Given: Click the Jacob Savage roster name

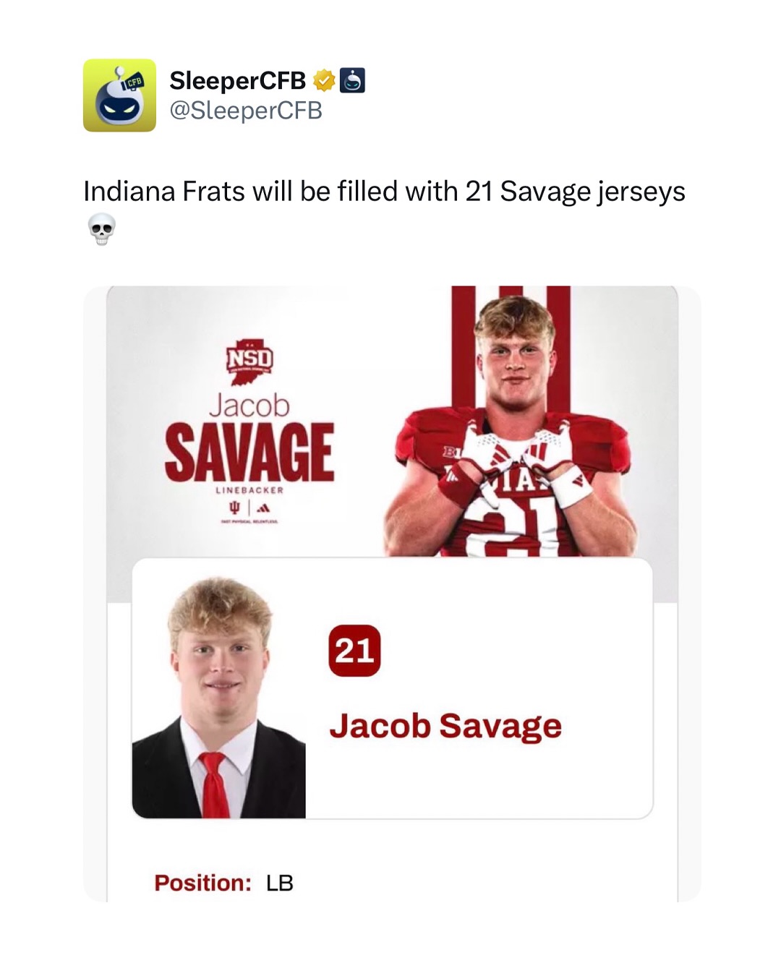Looking at the screenshot, I should 445,726.
